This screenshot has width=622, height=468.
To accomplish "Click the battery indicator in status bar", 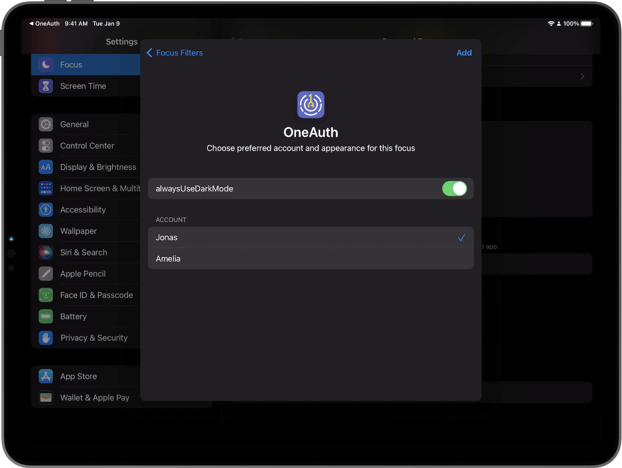I will [587, 24].
